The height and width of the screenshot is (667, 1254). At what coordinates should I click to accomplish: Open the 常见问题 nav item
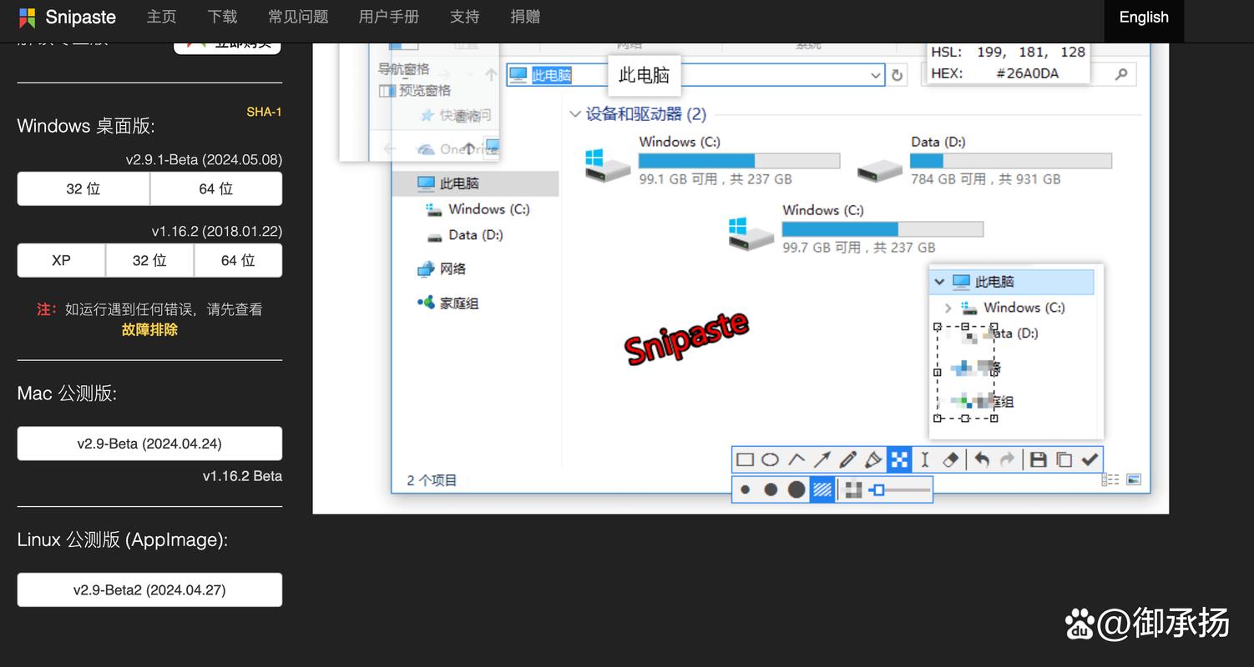point(298,17)
